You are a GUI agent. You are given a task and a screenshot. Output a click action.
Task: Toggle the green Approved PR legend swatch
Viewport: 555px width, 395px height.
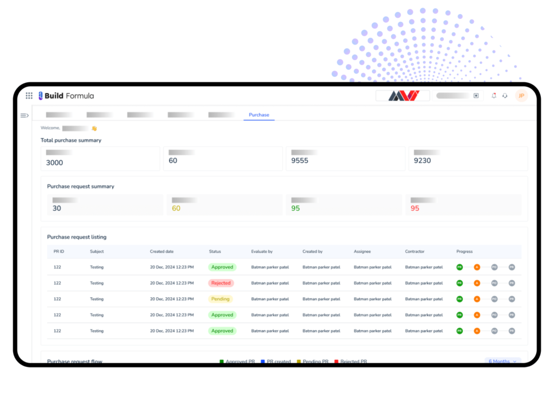tap(222, 361)
